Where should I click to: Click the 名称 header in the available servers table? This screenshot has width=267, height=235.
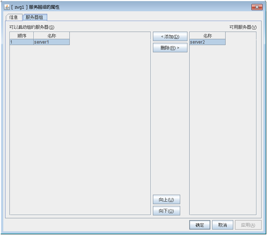point(207,36)
